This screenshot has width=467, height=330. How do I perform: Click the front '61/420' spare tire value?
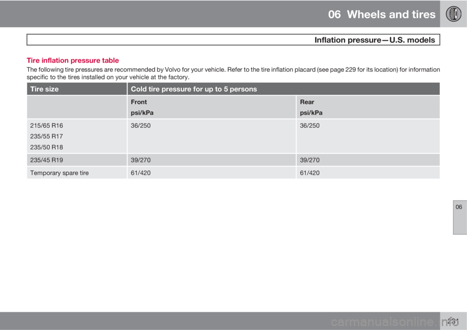click(141, 173)
